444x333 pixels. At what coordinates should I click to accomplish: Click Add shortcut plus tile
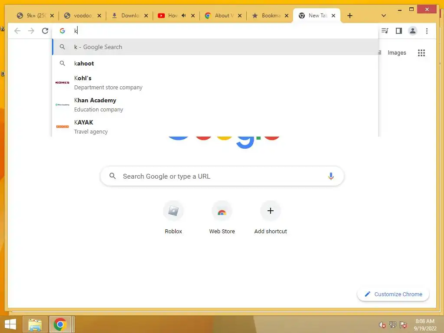271,218
